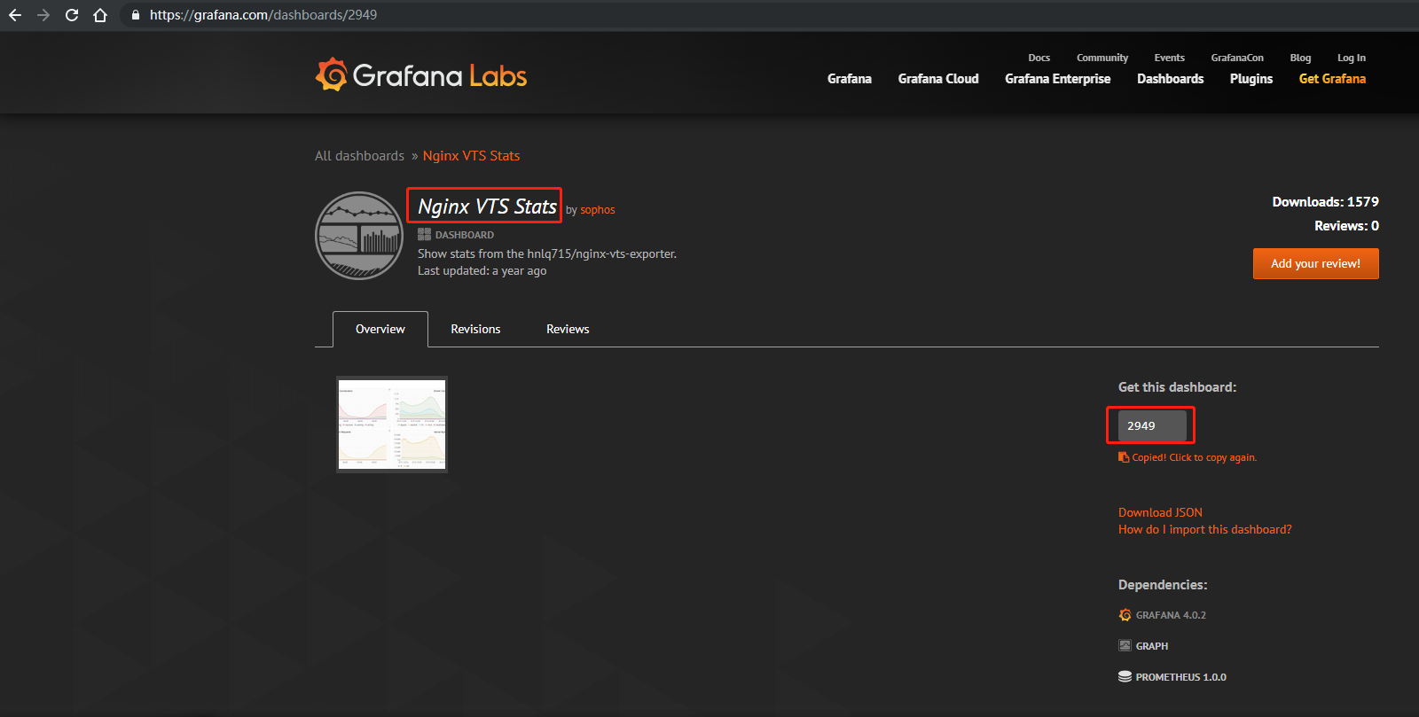Viewport: 1419px width, 717px height.
Task: Reload the page with the refresh icon
Action: click(72, 15)
